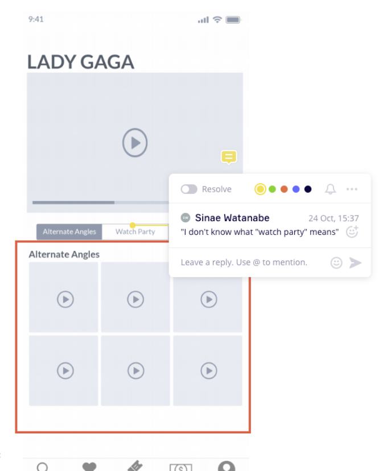Play the main Lady Gaga video

point(135,143)
